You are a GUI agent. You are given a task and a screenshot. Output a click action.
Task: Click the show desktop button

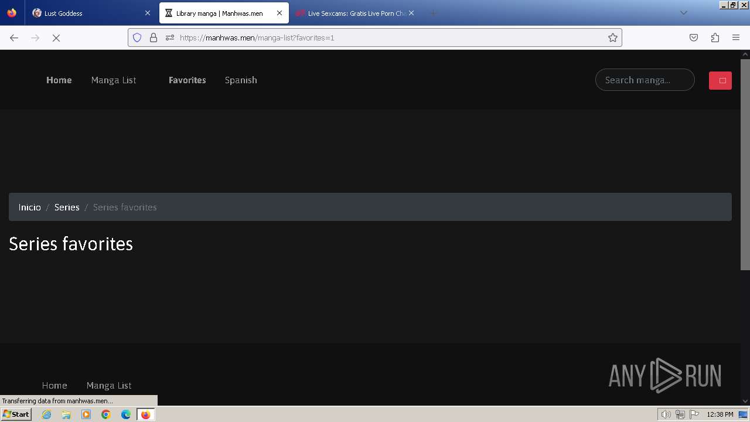point(743,414)
